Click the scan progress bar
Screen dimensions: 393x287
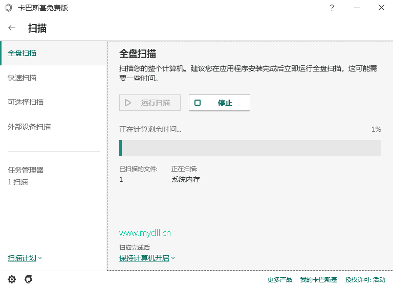250,148
